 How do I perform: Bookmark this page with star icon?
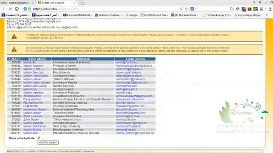pyautogui.click(x=186, y=9)
